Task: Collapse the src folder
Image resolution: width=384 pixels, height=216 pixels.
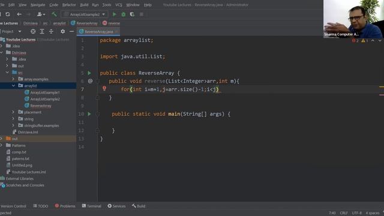Action: (7, 72)
